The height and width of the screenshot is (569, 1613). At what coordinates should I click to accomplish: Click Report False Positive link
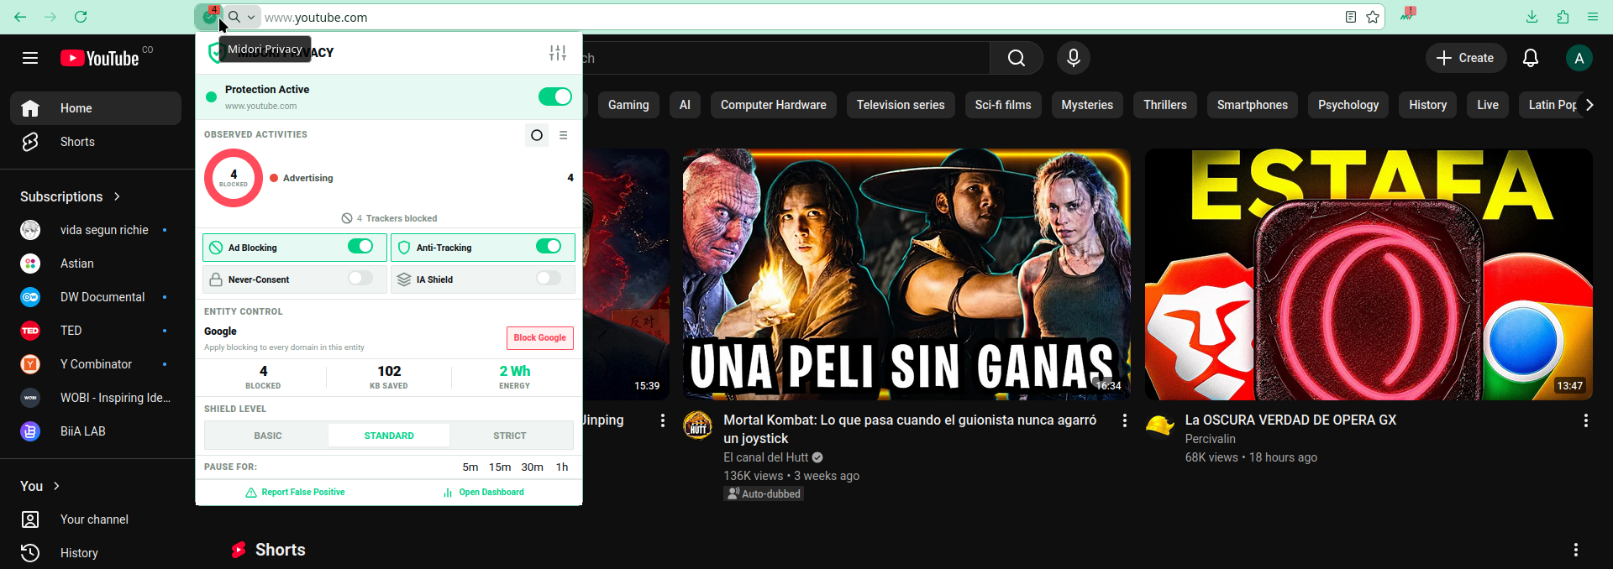tap(295, 493)
